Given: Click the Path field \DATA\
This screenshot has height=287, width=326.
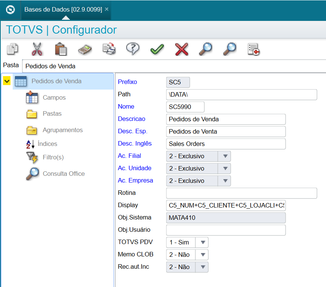Looking at the screenshot, I should (242, 94).
